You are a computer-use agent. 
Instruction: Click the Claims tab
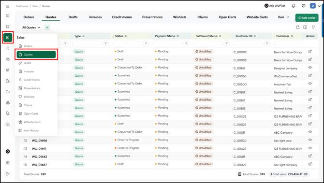pyautogui.click(x=203, y=17)
